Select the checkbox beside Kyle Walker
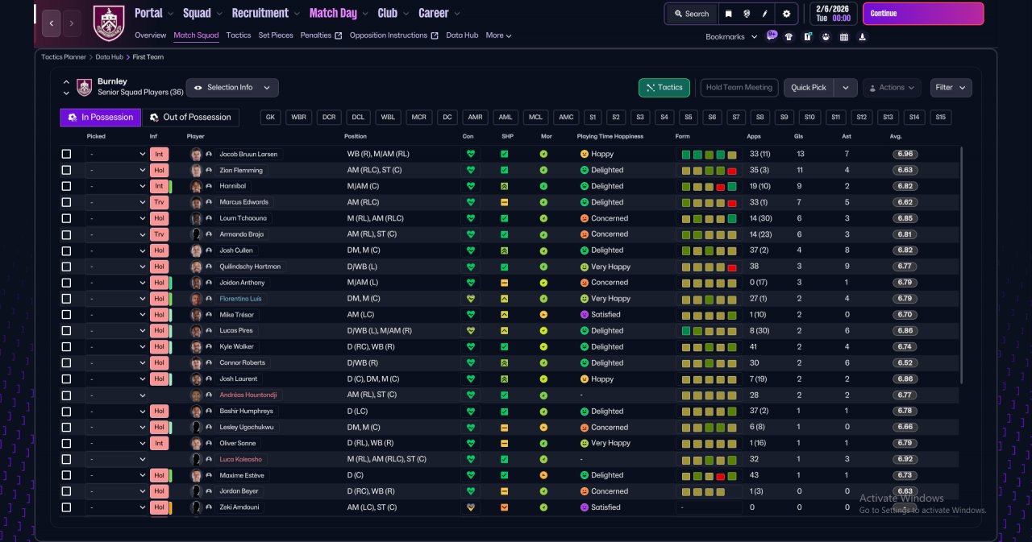The height and width of the screenshot is (542, 1032). click(x=66, y=346)
